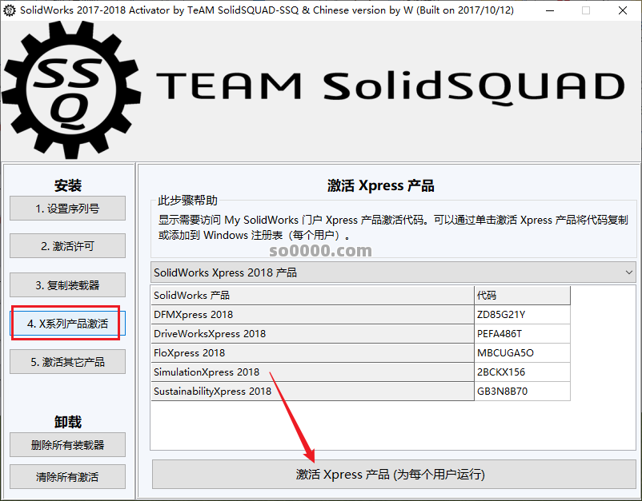Minimize the Activator window
Viewport: 642px width, 501px height.
[x=550, y=10]
